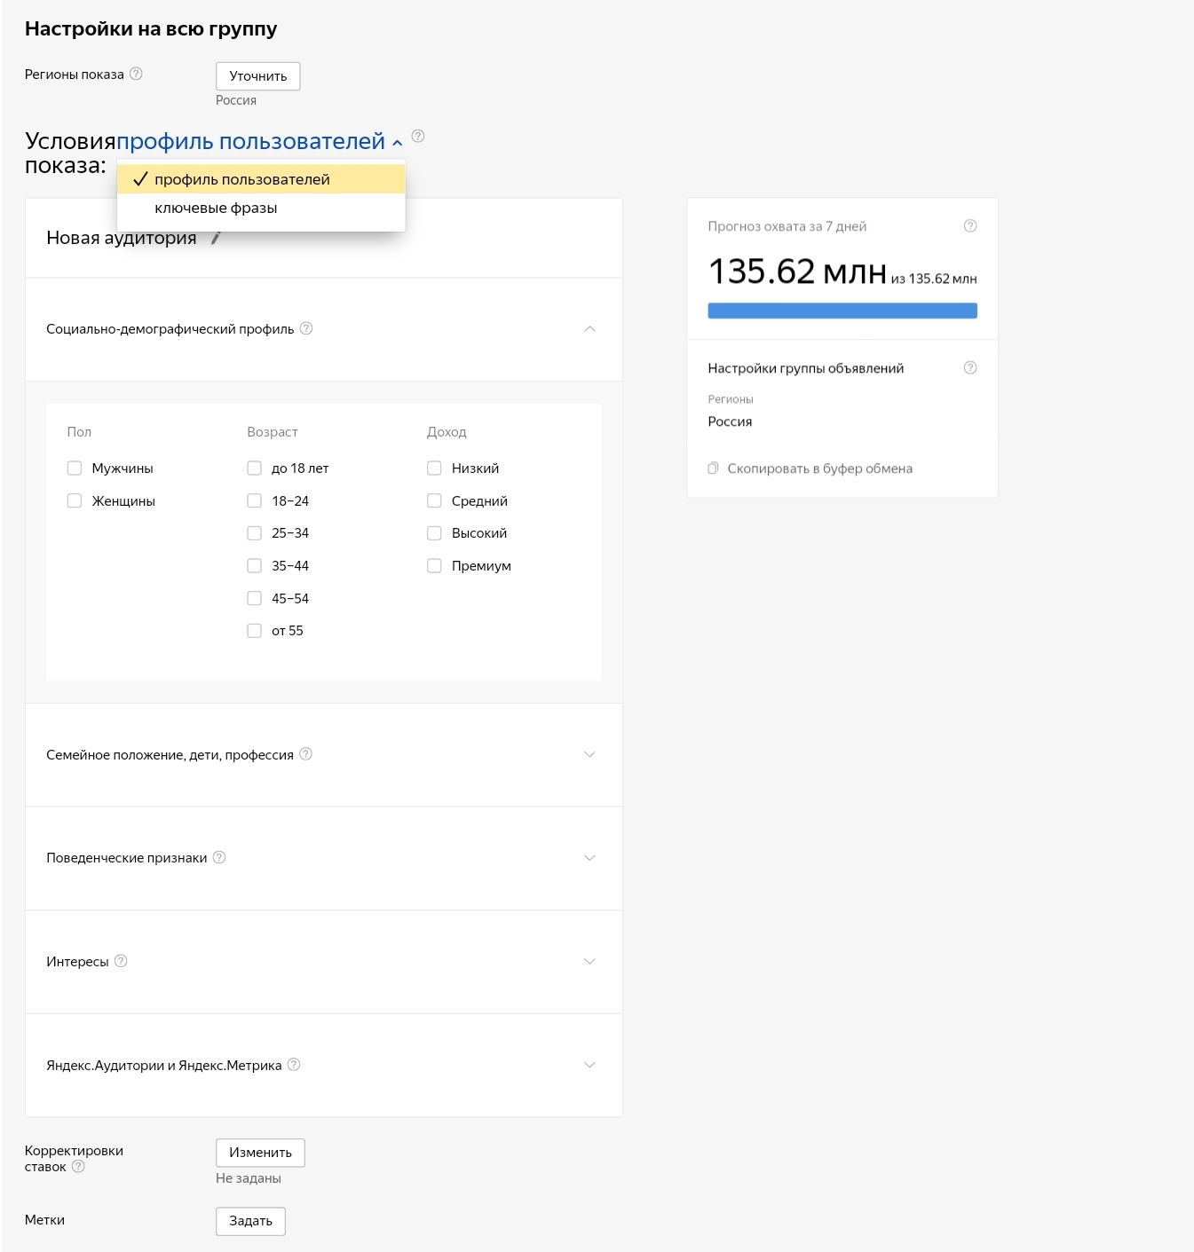Choose профиль пользователей in dropdown list
The image size is (1194, 1252).
click(x=261, y=179)
